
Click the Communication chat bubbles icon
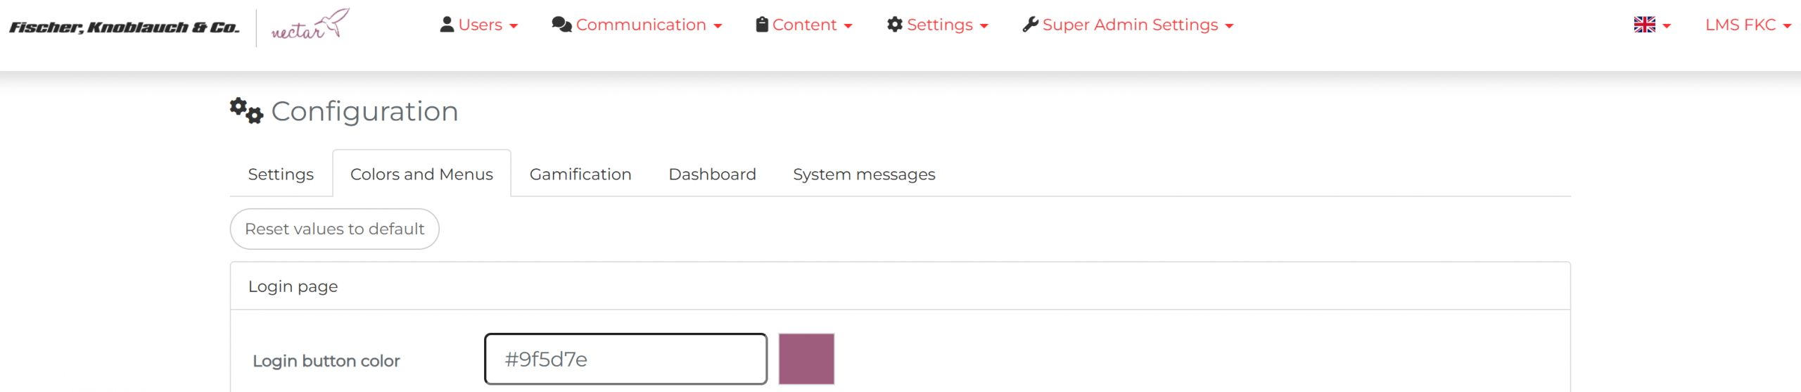561,25
